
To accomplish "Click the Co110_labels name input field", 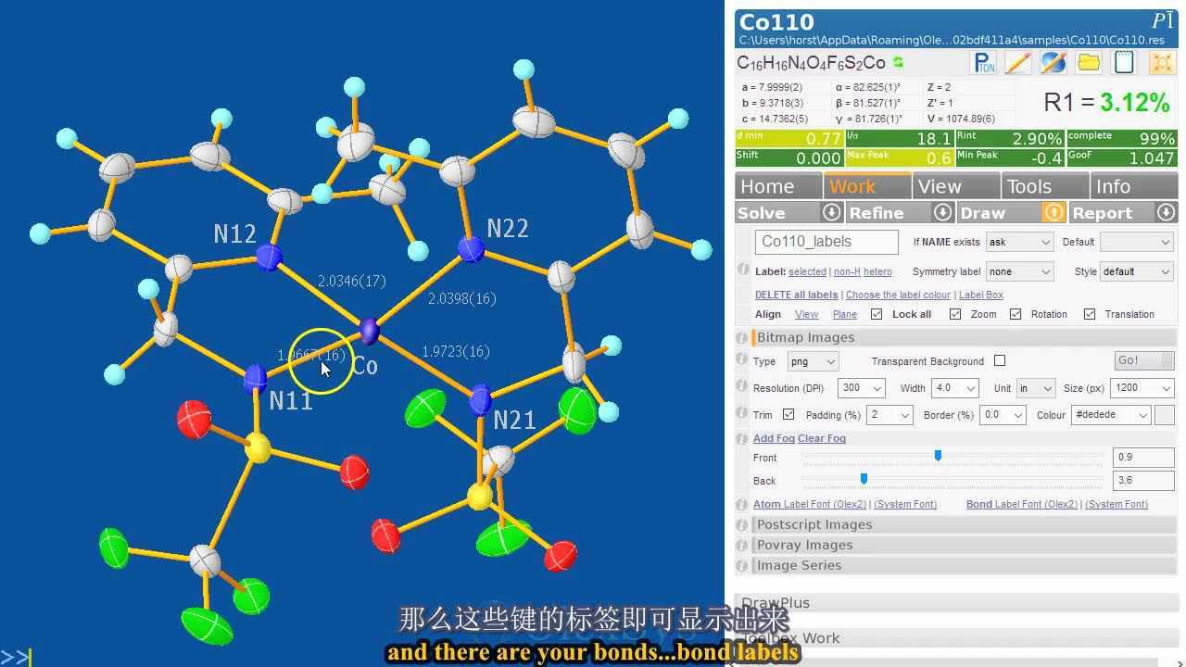I will point(825,242).
